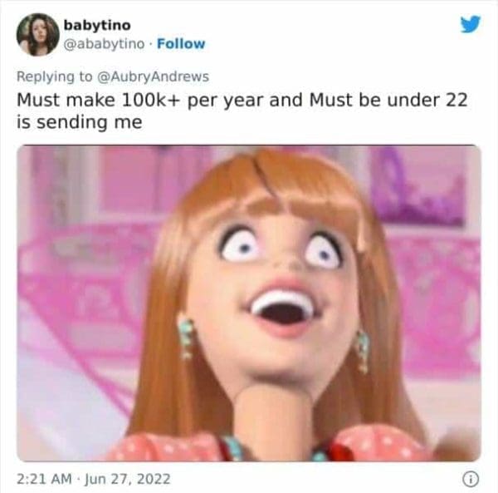The height and width of the screenshot is (493, 498).
Task: Click the 'is sending me' text line
Action: (80, 122)
